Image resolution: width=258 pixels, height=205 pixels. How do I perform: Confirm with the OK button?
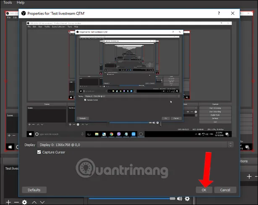click(204, 190)
